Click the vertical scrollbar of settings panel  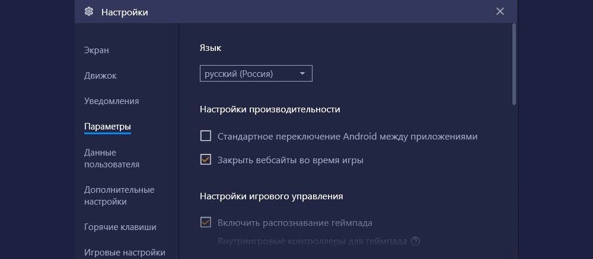click(514, 64)
